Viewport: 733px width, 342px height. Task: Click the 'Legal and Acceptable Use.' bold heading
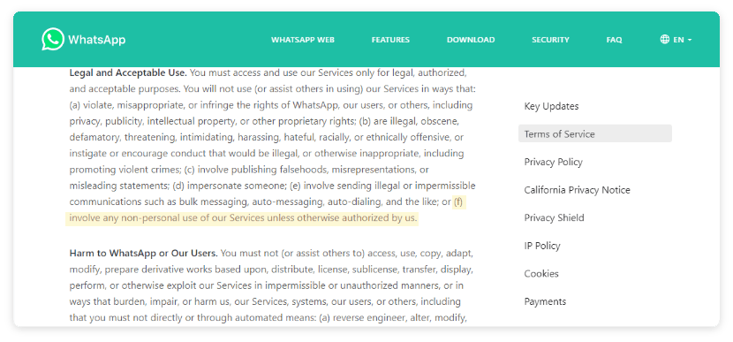pos(128,73)
